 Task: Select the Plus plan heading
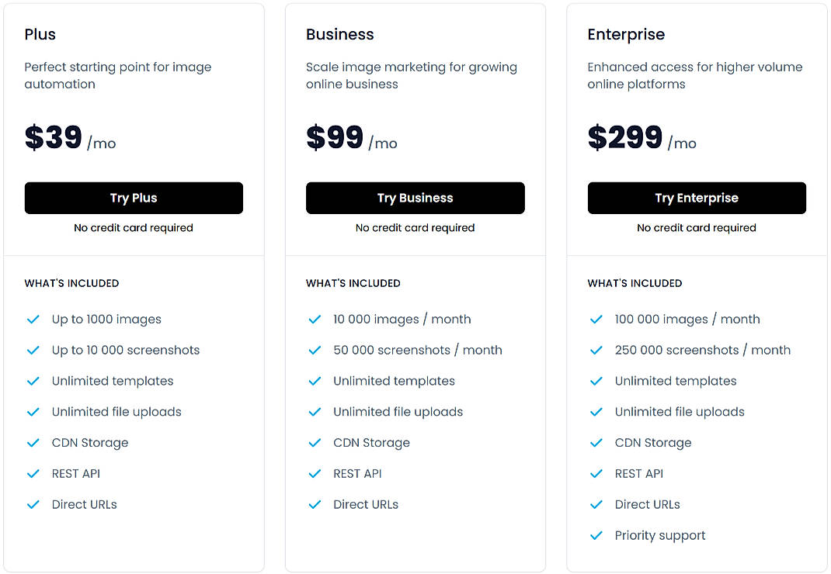click(40, 34)
